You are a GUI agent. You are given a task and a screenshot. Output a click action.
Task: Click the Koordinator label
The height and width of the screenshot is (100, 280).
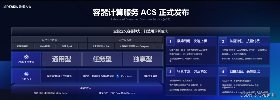click(x=127, y=76)
